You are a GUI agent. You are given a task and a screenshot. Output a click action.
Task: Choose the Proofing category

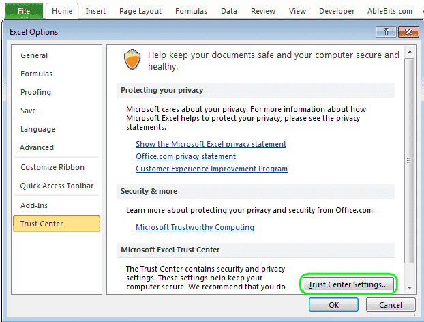pos(35,92)
